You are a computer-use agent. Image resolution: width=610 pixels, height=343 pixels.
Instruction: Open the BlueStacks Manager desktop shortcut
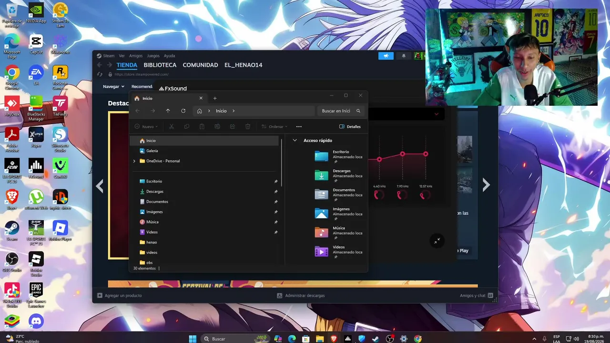tap(36, 109)
